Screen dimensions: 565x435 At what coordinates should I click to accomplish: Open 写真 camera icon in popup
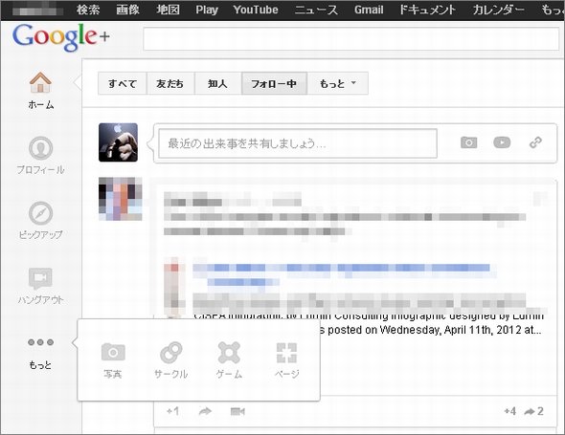[x=113, y=352]
